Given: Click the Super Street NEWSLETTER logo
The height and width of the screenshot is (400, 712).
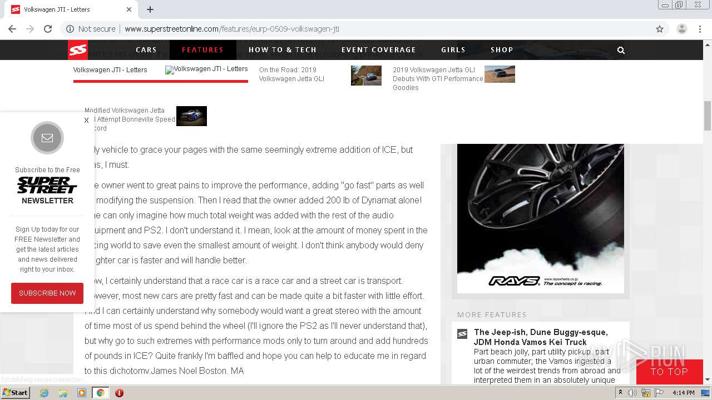Looking at the screenshot, I should click(47, 191).
